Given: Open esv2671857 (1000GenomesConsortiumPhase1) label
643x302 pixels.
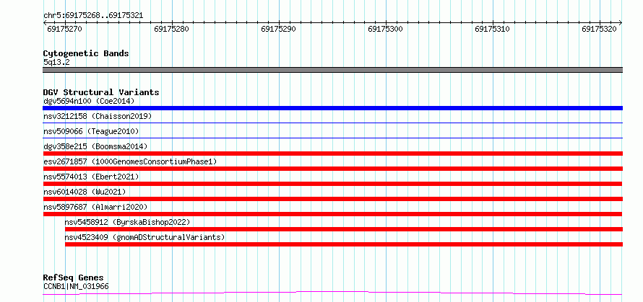Looking at the screenshot, I should tap(130, 161).
